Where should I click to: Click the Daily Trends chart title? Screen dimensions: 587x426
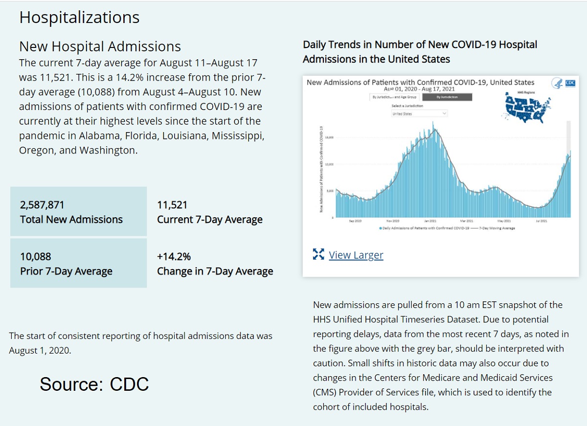click(420, 52)
